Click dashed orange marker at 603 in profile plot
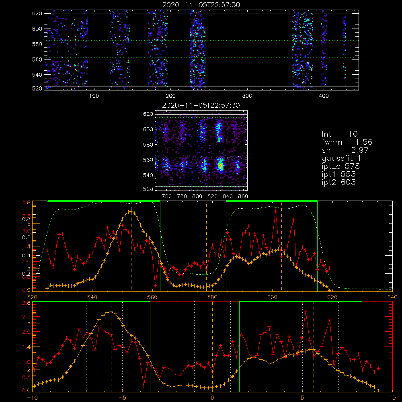The width and height of the screenshot is (402, 402). [281, 246]
